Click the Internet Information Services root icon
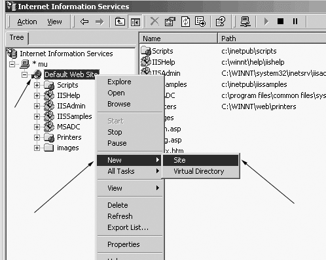The width and height of the screenshot is (326, 260). [x=12, y=54]
